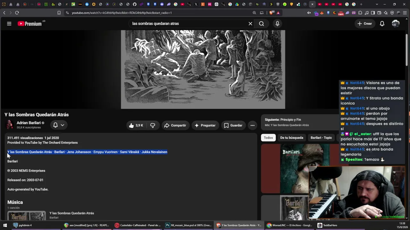Expand subscription notification bell dropdown

click(x=59, y=125)
